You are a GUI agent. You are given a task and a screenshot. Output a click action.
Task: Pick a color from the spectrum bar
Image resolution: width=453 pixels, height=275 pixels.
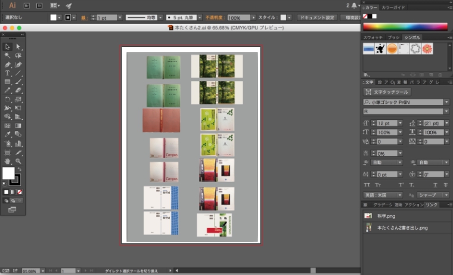405,26
